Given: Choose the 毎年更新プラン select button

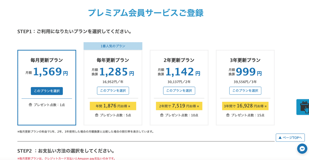Looking at the screenshot, I should pyautogui.click(x=113, y=91).
